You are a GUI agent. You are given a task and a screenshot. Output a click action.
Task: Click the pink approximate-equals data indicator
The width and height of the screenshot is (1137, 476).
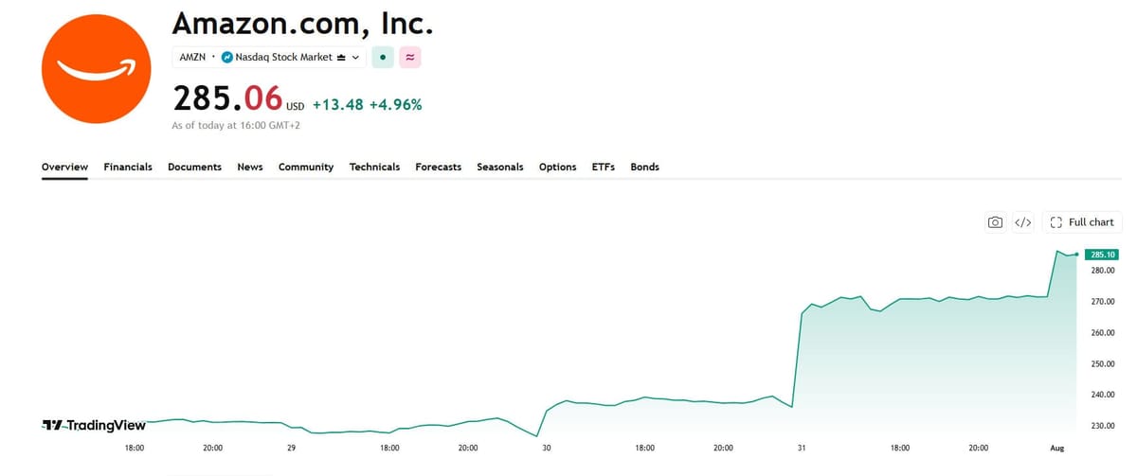coord(409,57)
